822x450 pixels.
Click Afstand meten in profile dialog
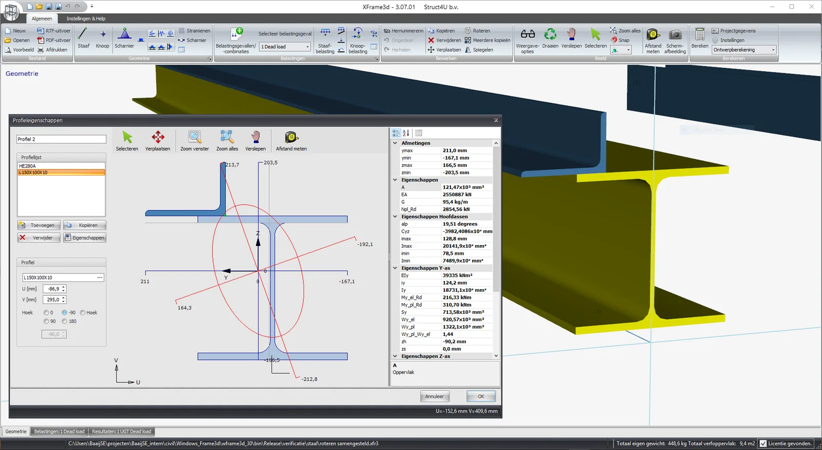tap(291, 141)
